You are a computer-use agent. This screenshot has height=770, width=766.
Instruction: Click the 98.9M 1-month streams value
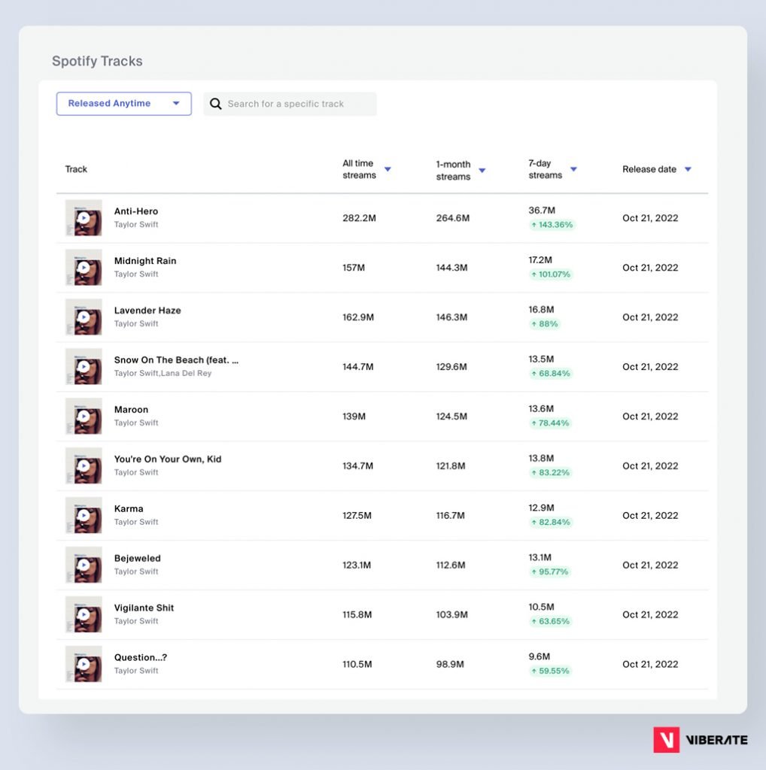[450, 665]
